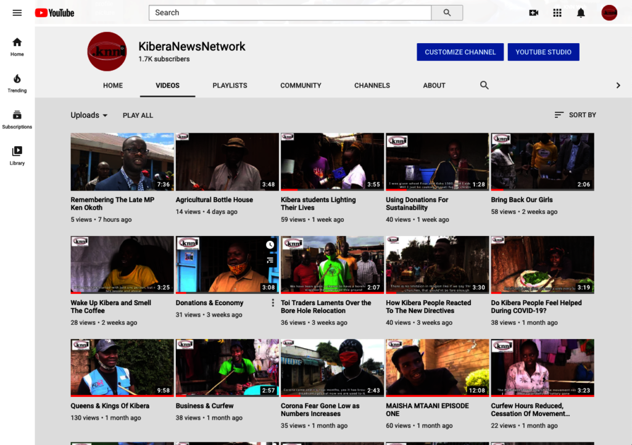Switch to the Channels tab
The height and width of the screenshot is (445, 632).
pos(372,85)
